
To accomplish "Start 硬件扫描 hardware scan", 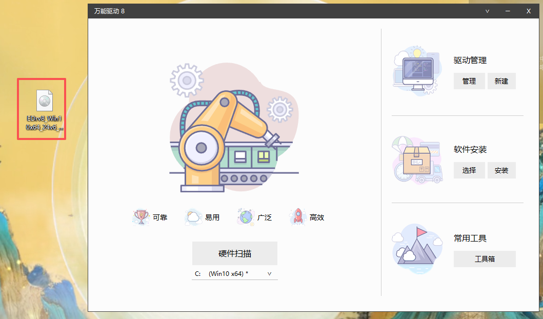I will (x=234, y=253).
